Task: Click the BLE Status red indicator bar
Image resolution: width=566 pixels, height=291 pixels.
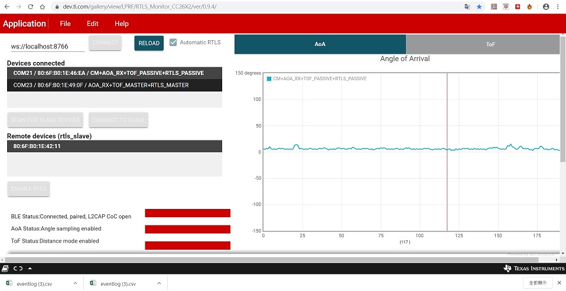Action: click(x=187, y=213)
